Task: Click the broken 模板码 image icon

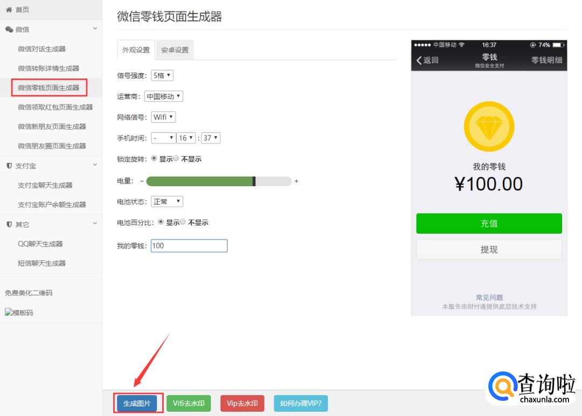Action: point(9,312)
